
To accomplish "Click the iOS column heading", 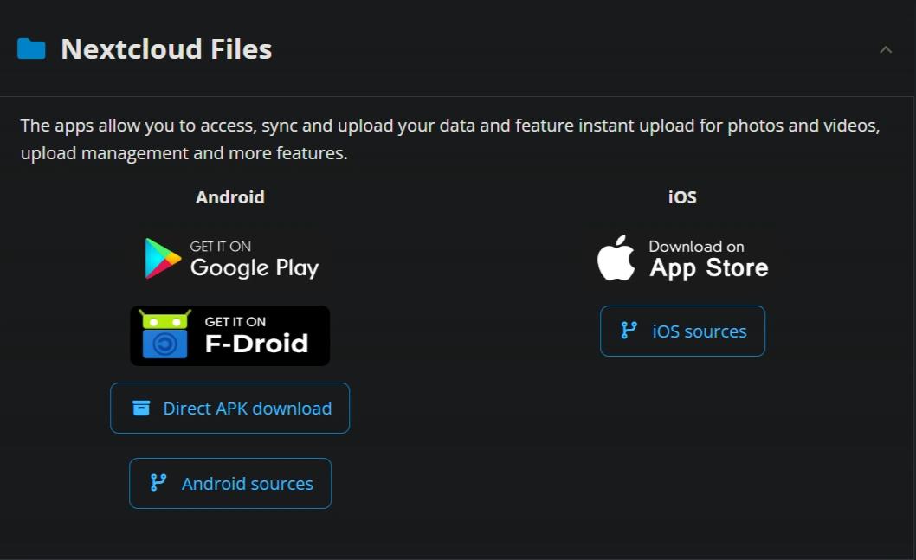I will pyautogui.click(x=682, y=197).
